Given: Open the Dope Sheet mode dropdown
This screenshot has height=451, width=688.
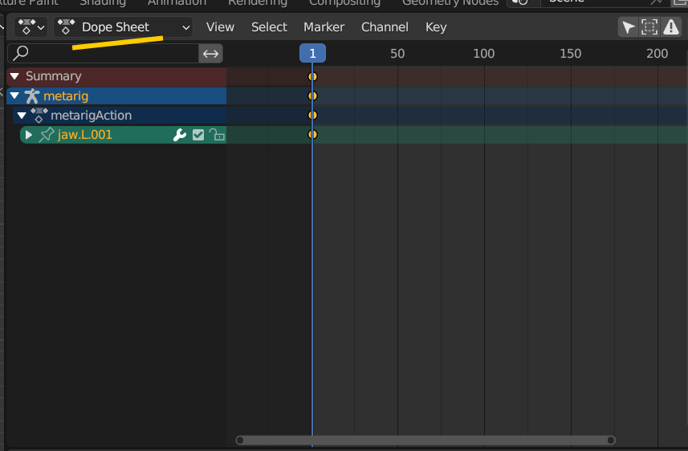Looking at the screenshot, I should (123, 27).
